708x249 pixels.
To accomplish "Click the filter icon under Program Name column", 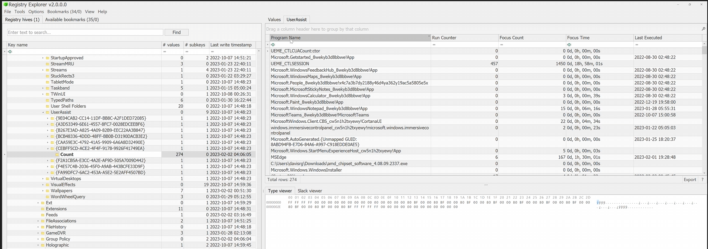I will pos(273,45).
